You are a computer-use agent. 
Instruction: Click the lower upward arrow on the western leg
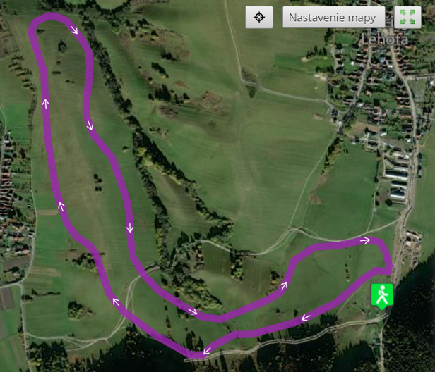[x=61, y=206]
